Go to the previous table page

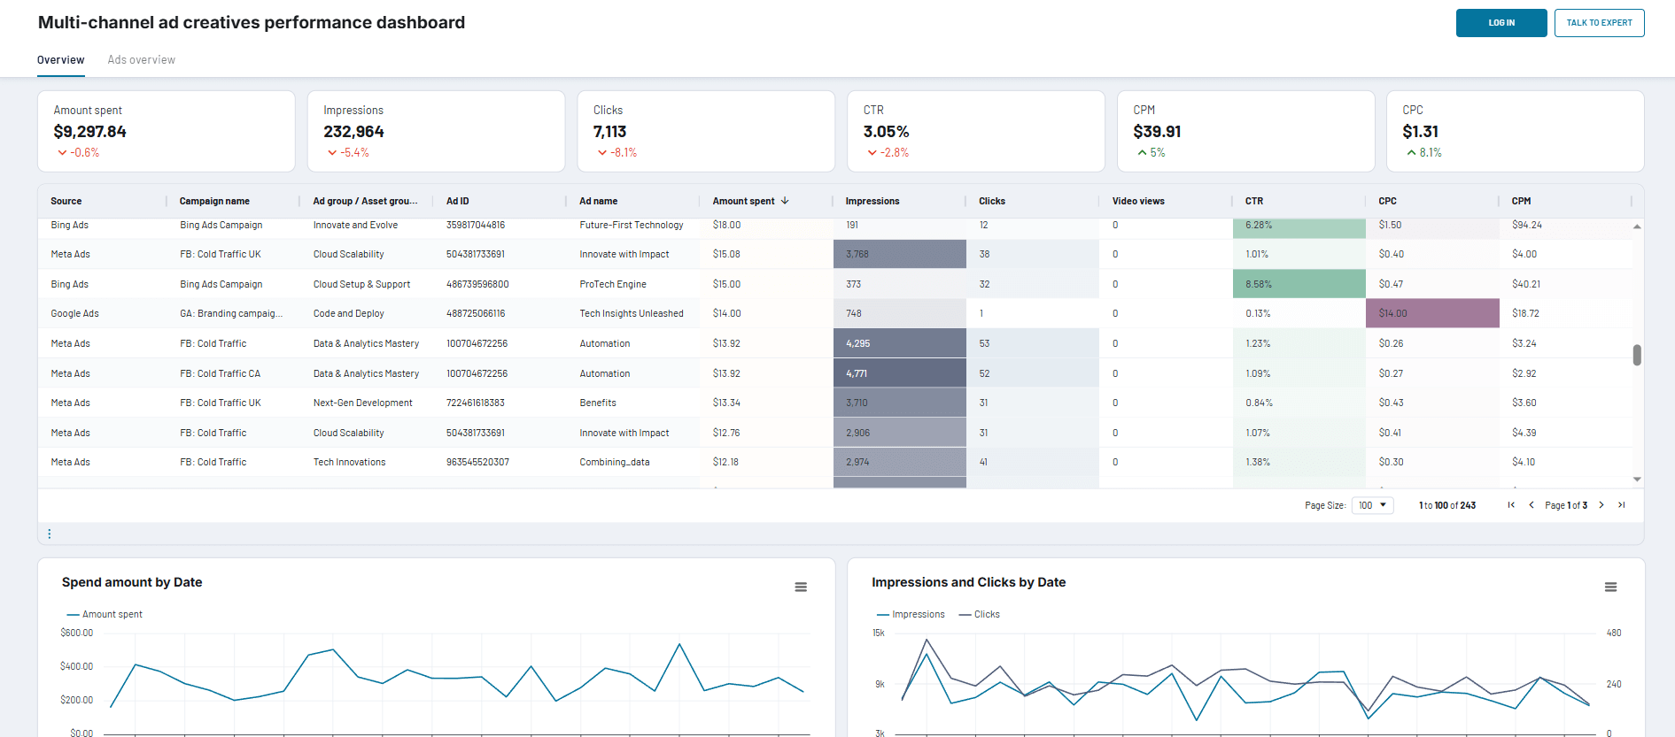coord(1532,505)
